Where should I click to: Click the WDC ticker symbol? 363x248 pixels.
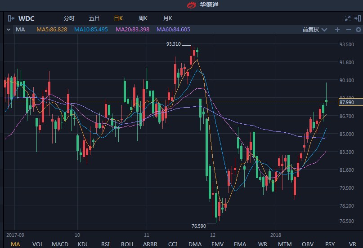[27, 18]
